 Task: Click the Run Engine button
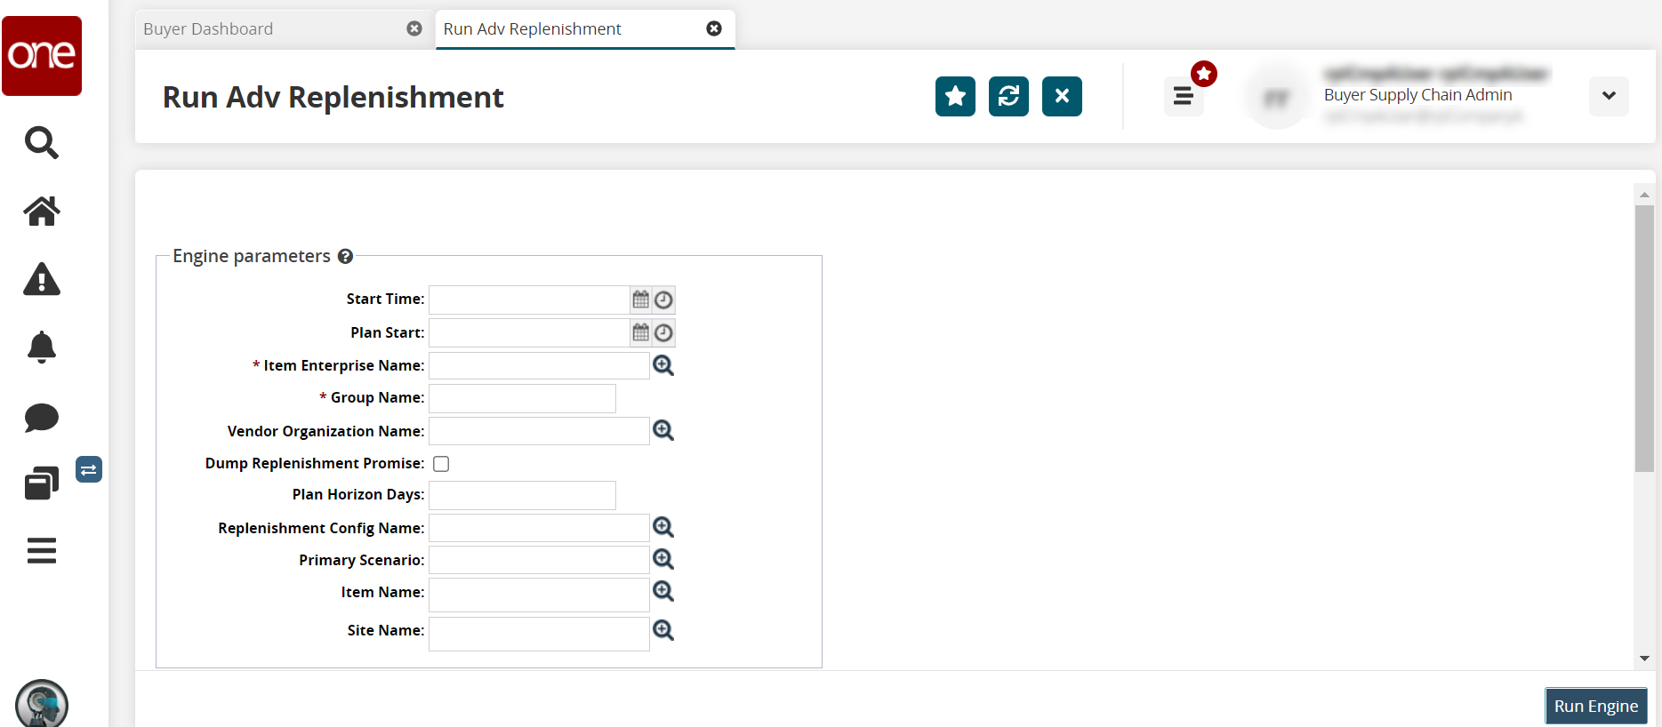click(1596, 706)
